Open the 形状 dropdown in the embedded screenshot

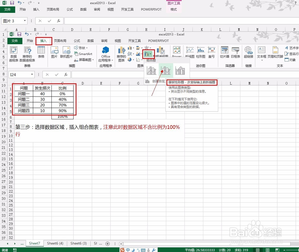[81, 48]
